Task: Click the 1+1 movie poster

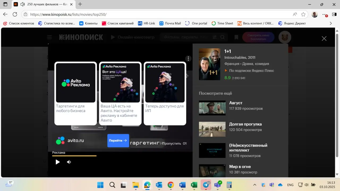Action: [x=210, y=64]
